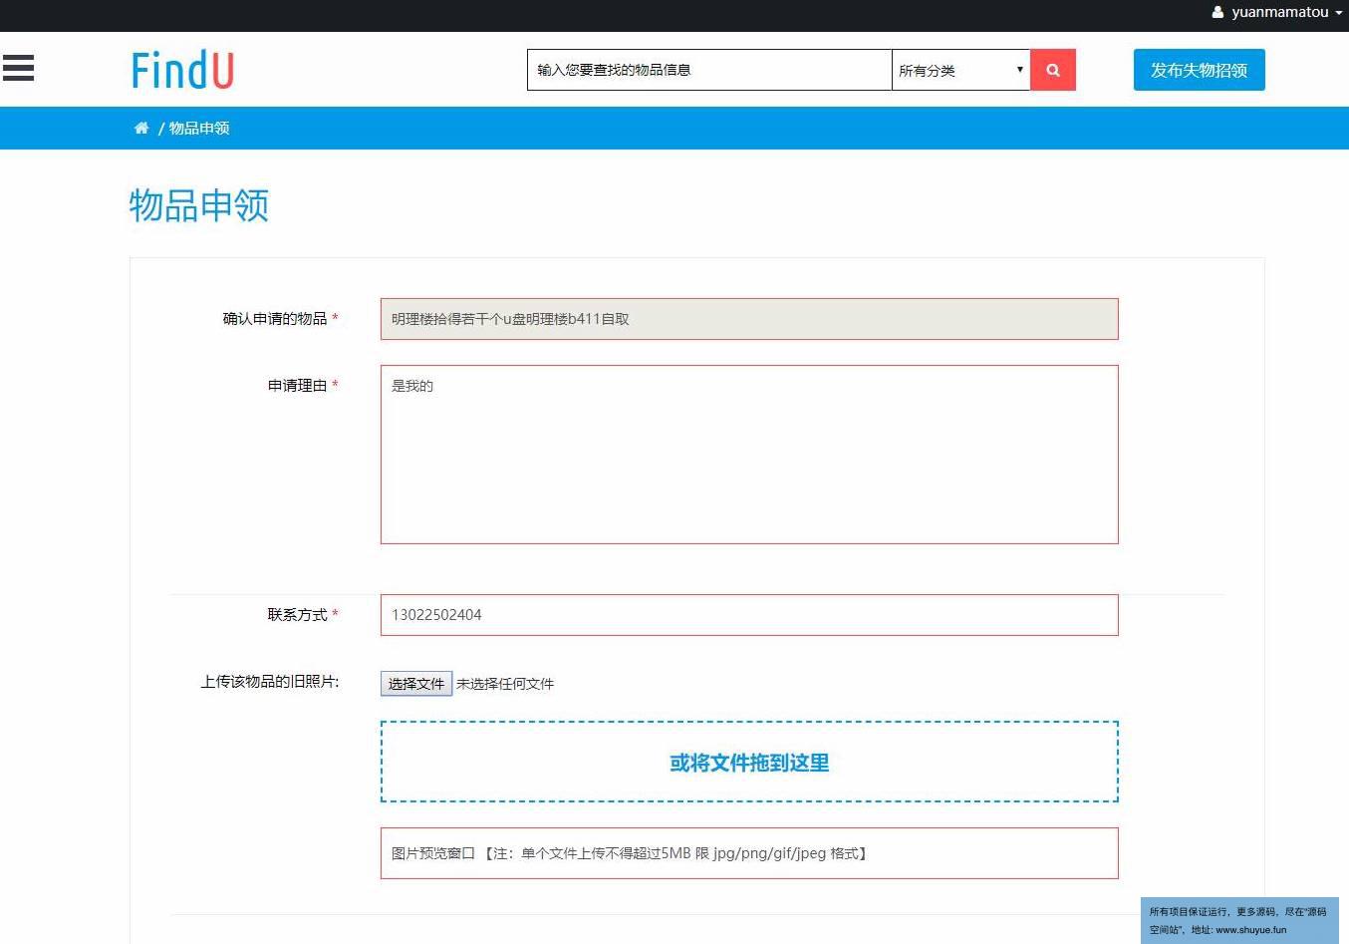Image resolution: width=1349 pixels, height=944 pixels.
Task: Click the 上传该物品的旧照片 label
Action: pyautogui.click(x=269, y=682)
